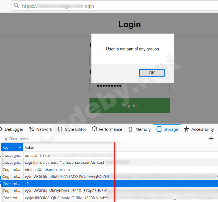Screen dimensions: 218x202
Task: Select the eyJraWQiOiIxanRq token row
Action: point(110,177)
